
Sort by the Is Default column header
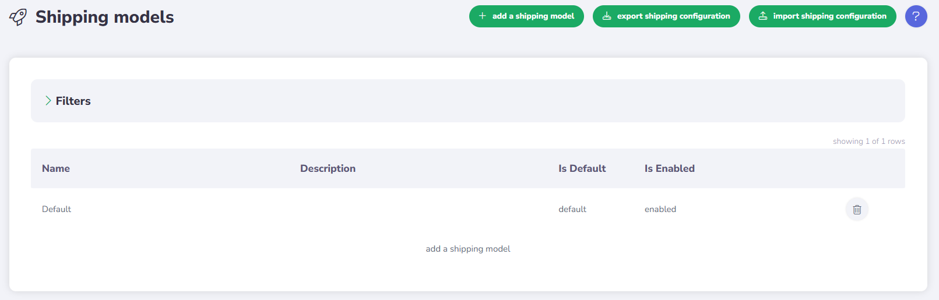click(x=582, y=168)
